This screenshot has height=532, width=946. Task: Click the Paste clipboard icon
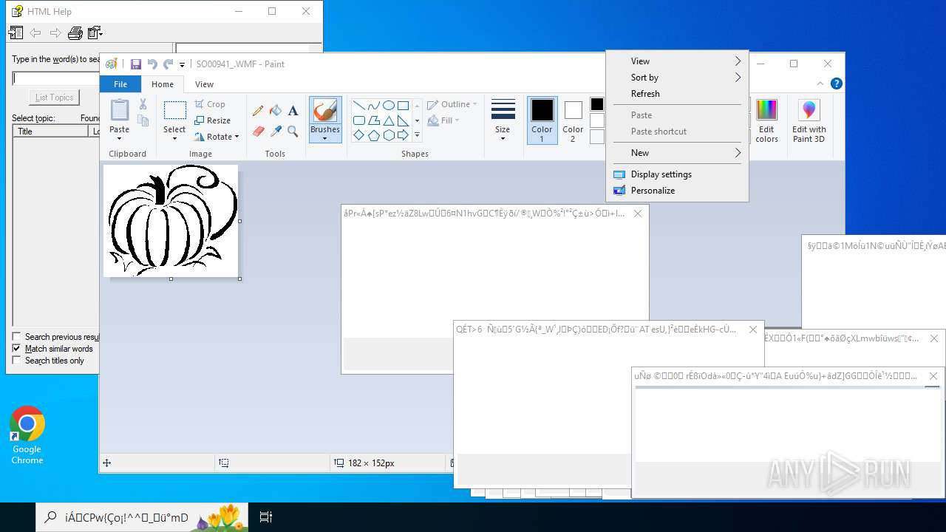119,110
